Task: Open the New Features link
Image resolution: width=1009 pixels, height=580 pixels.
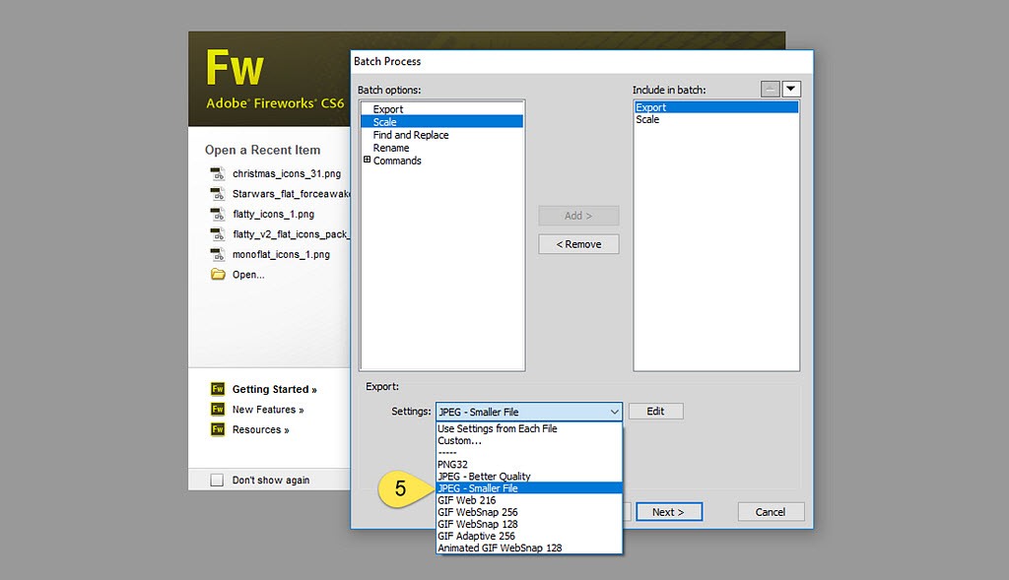Action: point(268,410)
